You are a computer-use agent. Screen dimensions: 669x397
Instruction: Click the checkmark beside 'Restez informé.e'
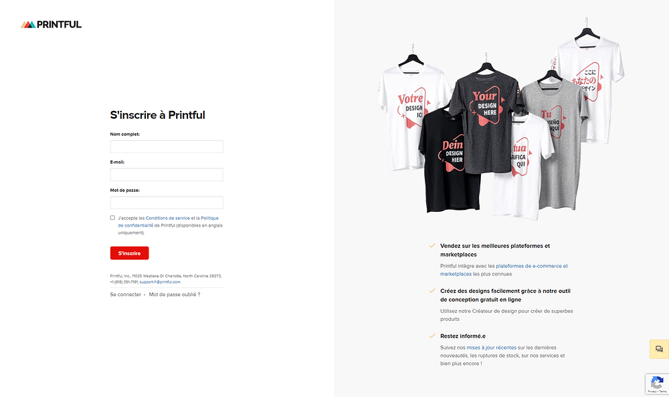click(x=432, y=336)
